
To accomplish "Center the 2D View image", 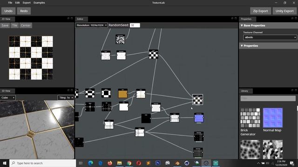I will (x=26, y=26).
